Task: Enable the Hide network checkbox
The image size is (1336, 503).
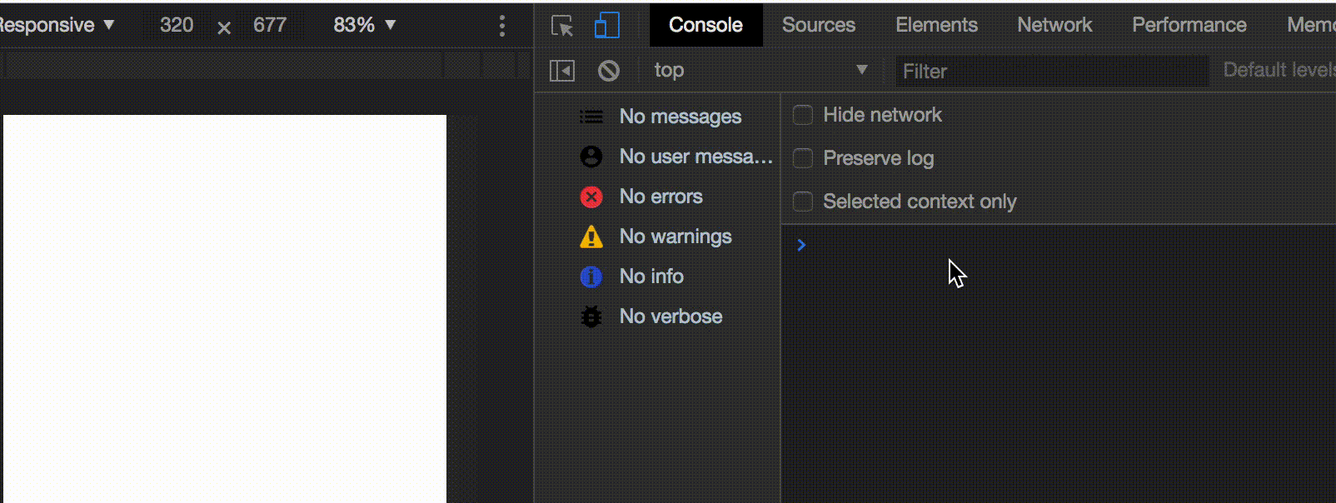Action: coord(803,115)
